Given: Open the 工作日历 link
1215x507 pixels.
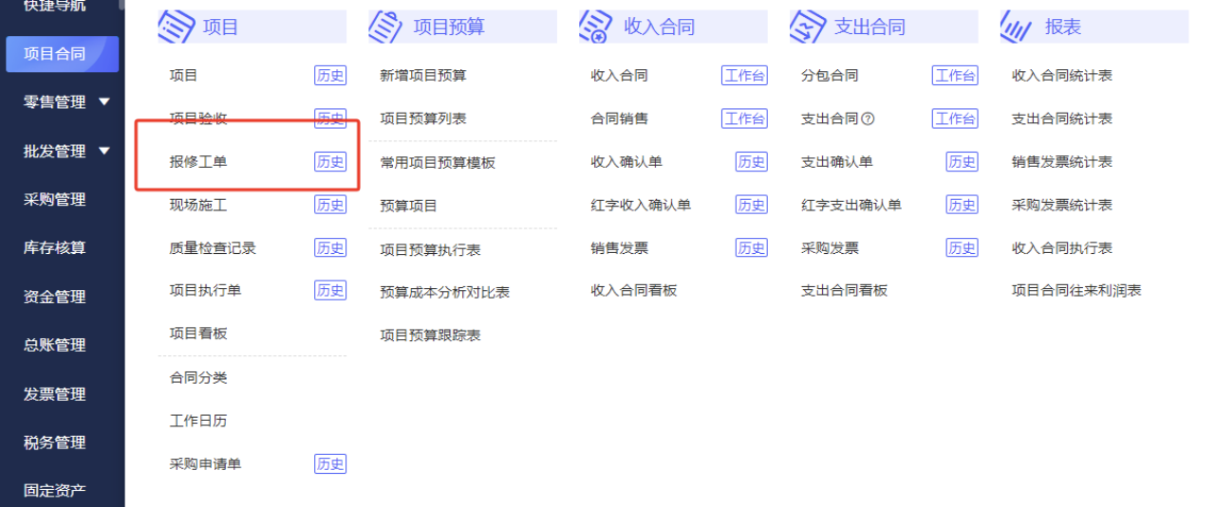Looking at the screenshot, I should 198,421.
